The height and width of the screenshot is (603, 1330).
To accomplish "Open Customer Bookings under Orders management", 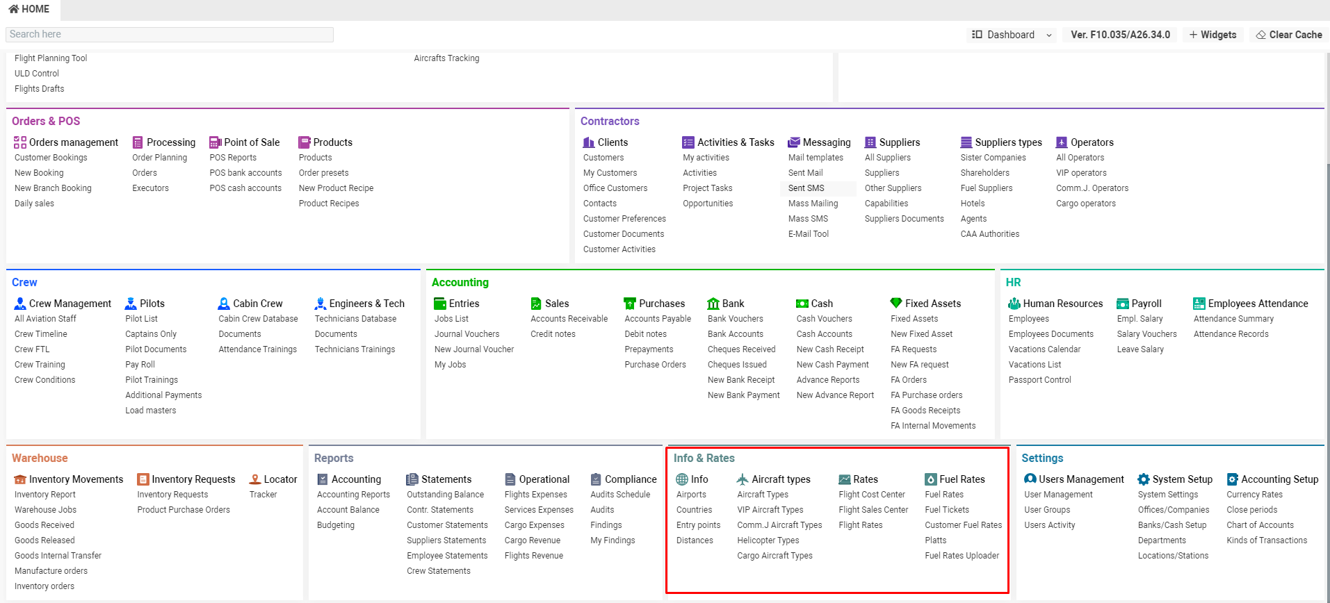I will click(51, 158).
